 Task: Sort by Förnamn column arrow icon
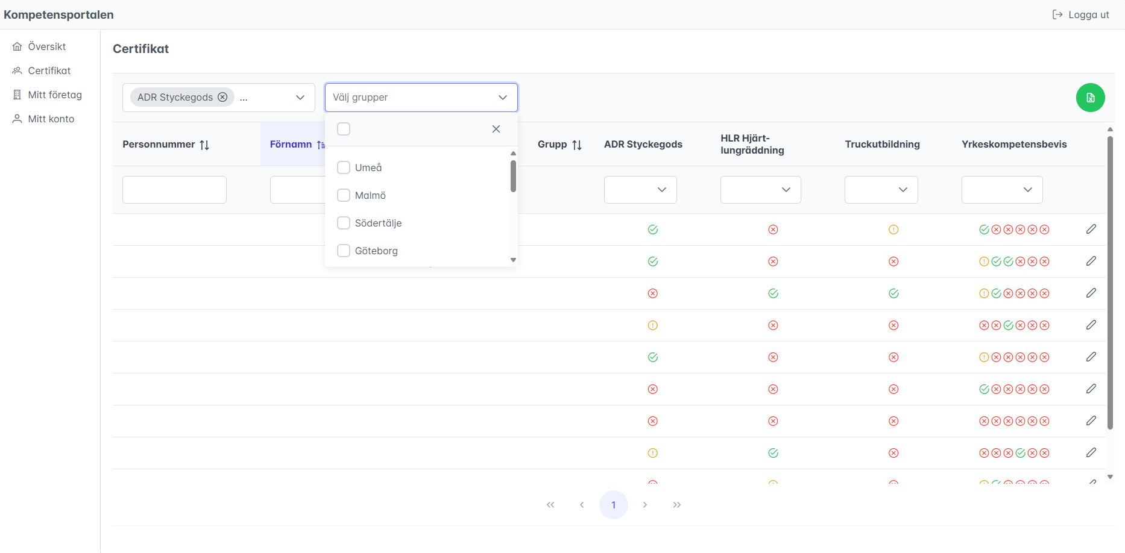[x=321, y=145]
